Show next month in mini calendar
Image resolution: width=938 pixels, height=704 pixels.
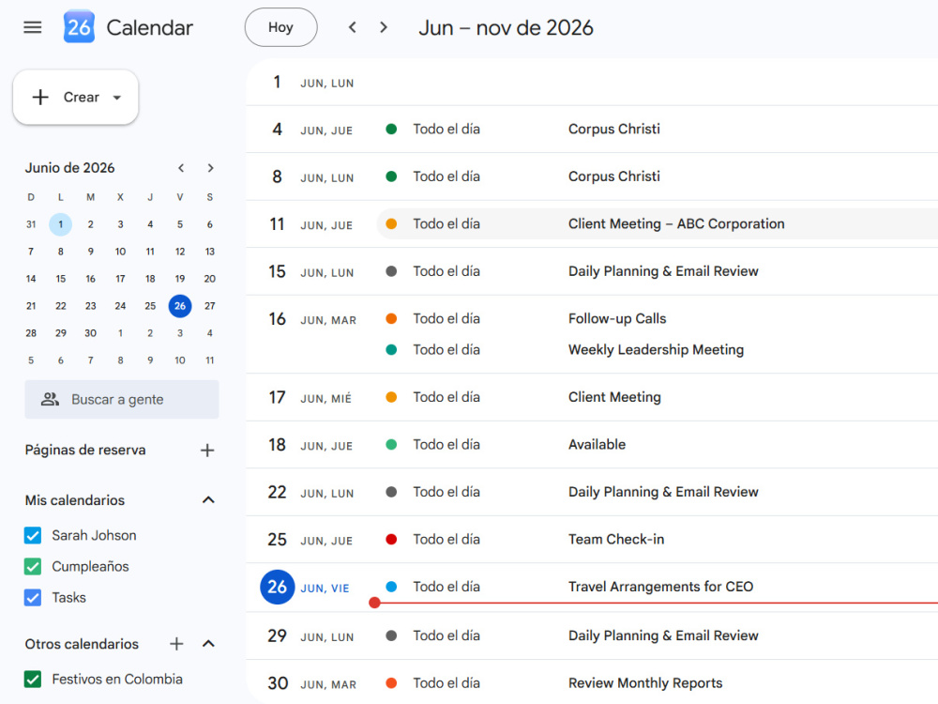(x=210, y=168)
